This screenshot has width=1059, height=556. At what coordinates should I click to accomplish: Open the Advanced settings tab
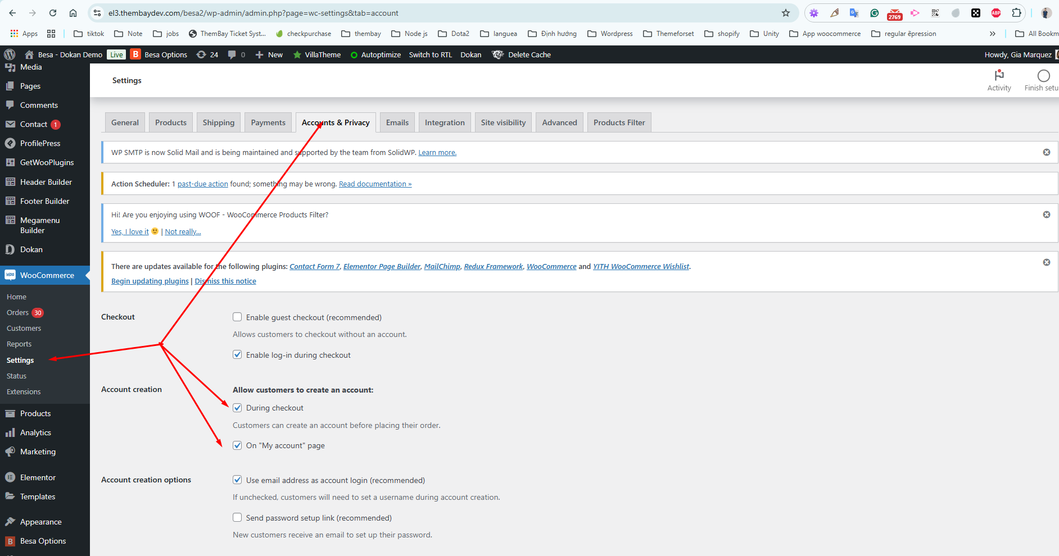pos(559,122)
